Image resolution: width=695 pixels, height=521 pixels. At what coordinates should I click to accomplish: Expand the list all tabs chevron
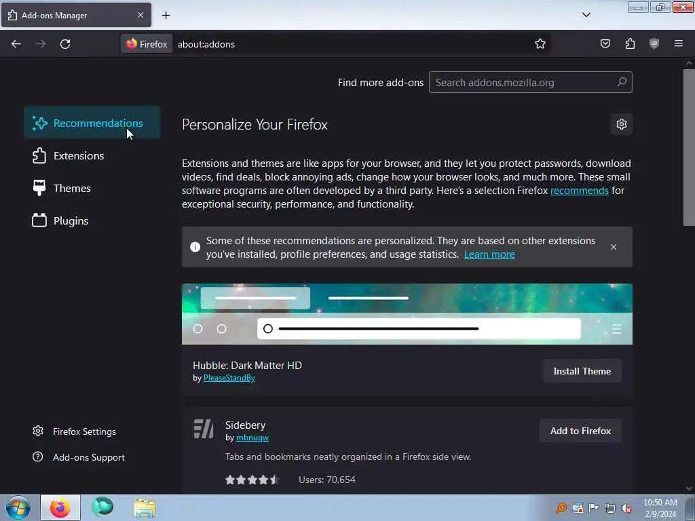(586, 15)
